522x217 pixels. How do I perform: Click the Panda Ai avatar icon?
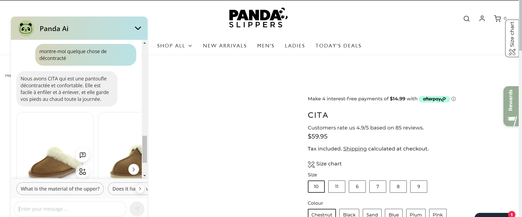click(26, 28)
